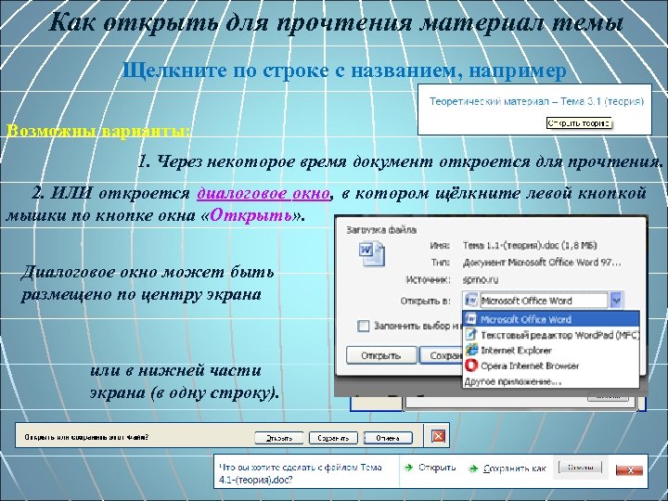Click text 'Документ Microsoft Office Word 97...'
This screenshot has height=501, width=668.
542,263
